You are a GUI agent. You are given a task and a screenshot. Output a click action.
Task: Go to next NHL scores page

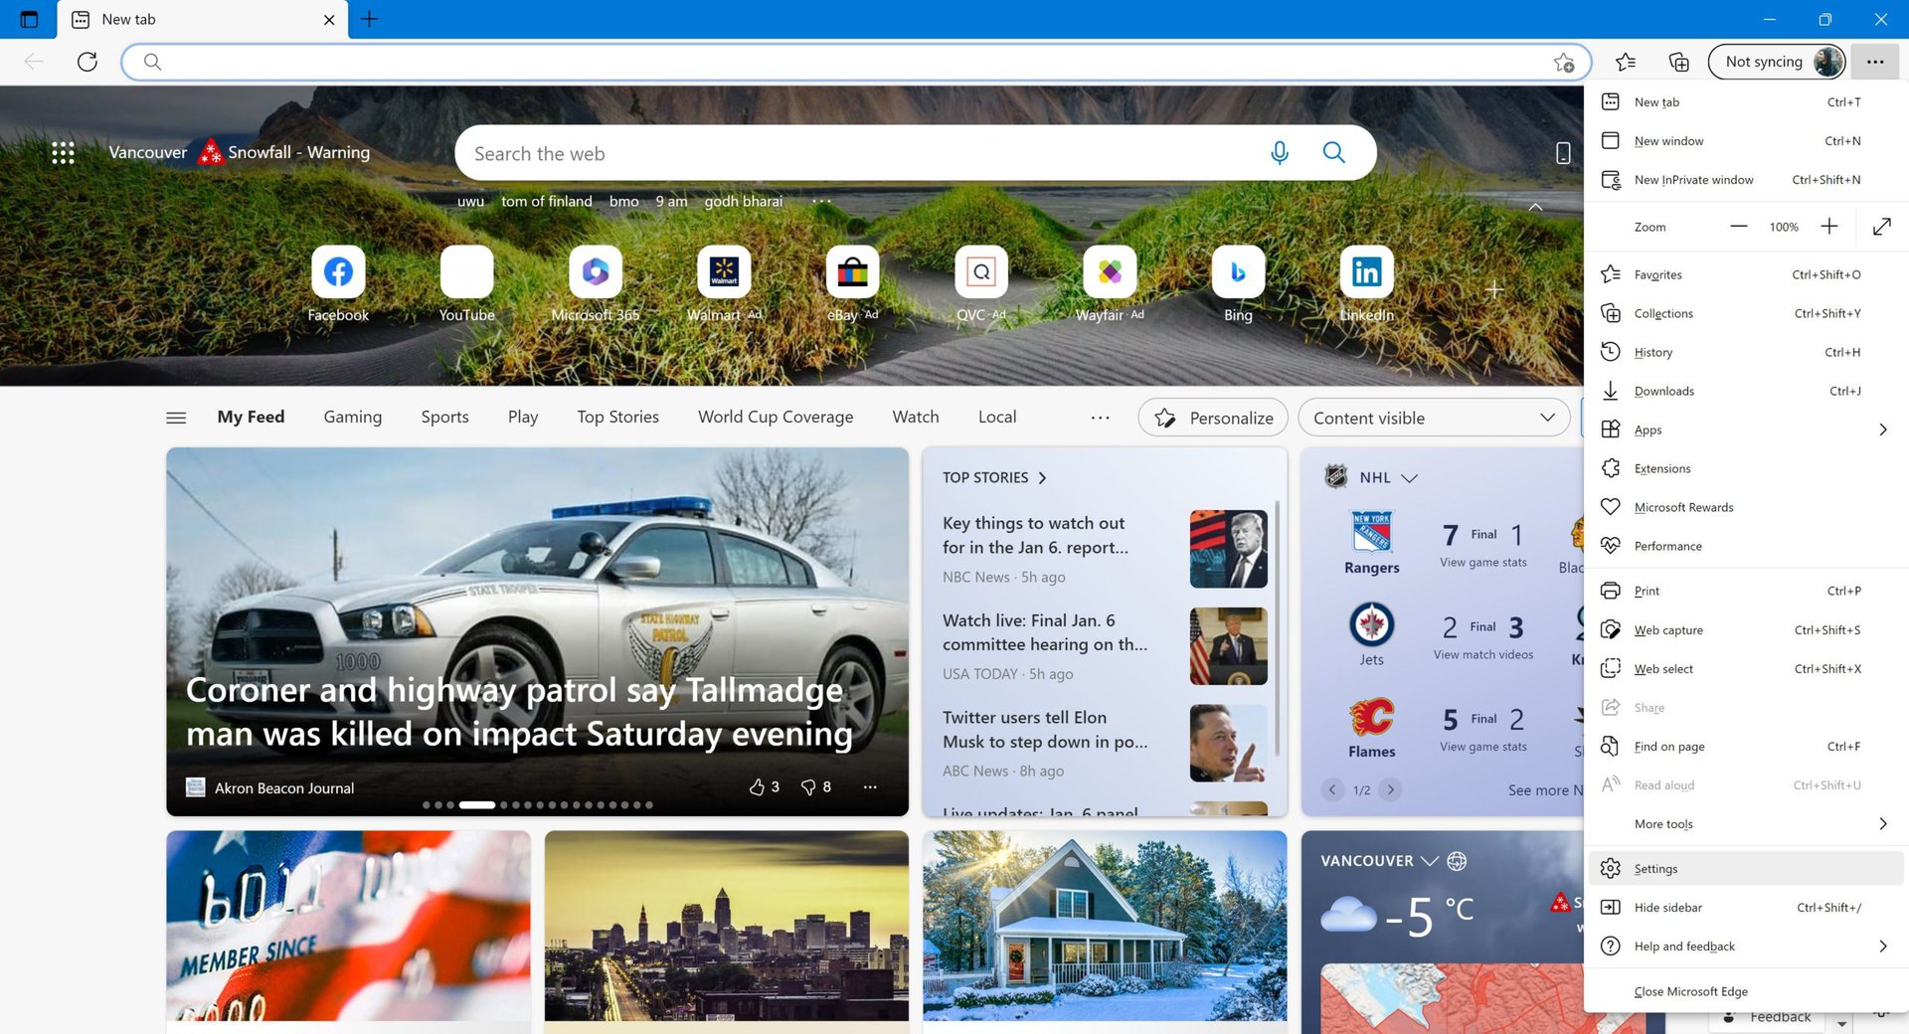point(1391,790)
